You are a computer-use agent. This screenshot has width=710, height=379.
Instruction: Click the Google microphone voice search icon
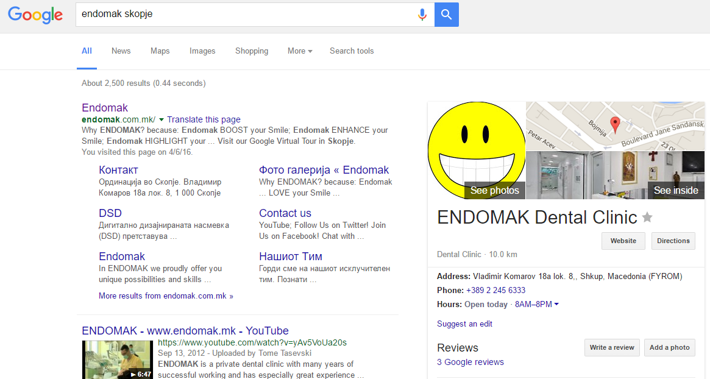422,15
